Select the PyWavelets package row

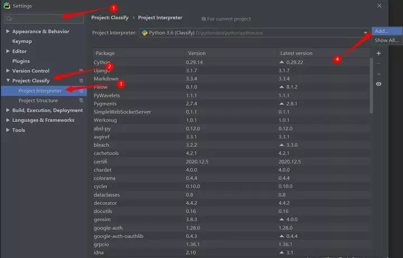231,95
